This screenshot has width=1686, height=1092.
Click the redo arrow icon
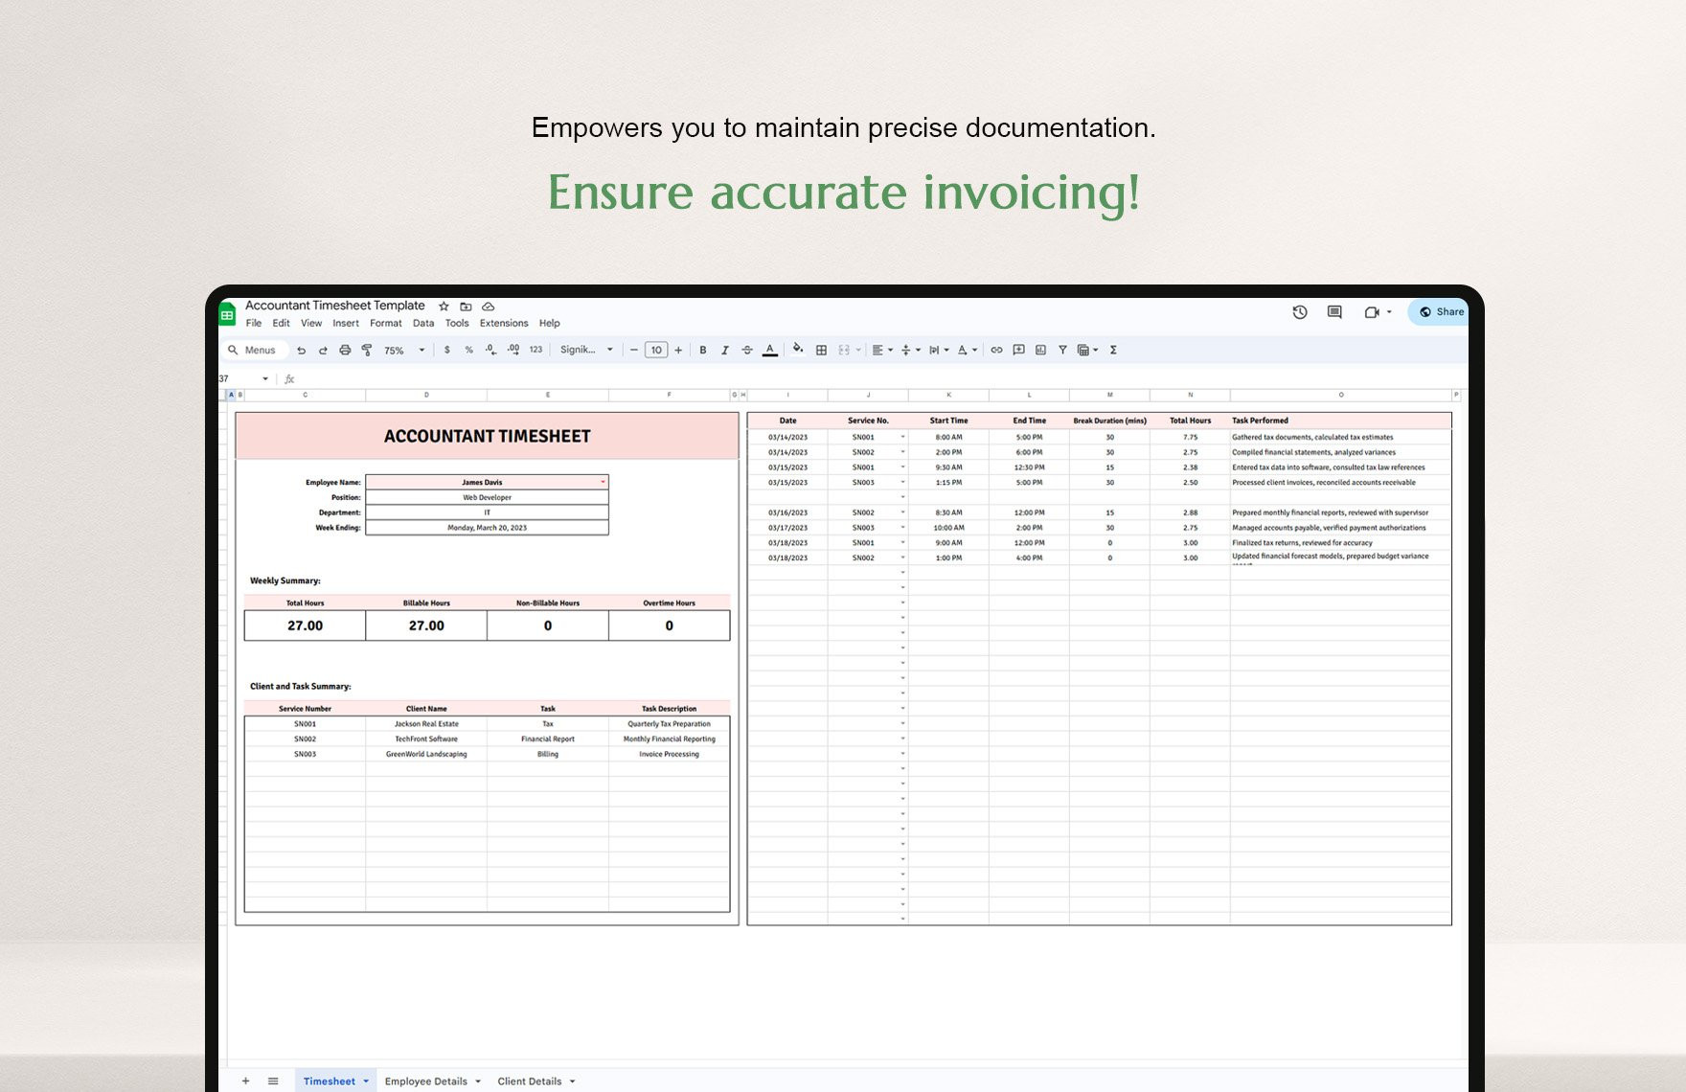point(323,351)
